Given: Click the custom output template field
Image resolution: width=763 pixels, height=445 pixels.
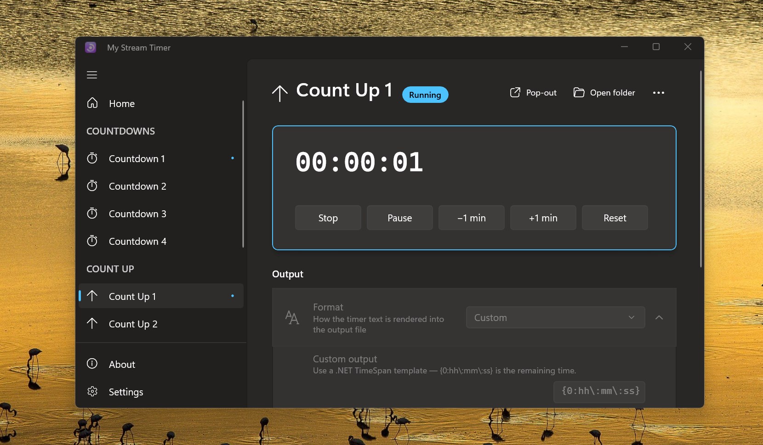Looking at the screenshot, I should pos(599,392).
